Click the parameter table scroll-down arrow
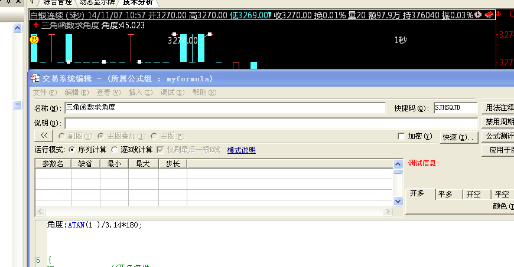The width and height of the screenshot is (514, 267). tap(398, 201)
